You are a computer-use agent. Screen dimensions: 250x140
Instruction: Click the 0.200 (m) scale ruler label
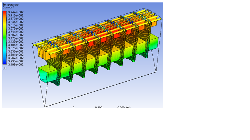point(124,107)
